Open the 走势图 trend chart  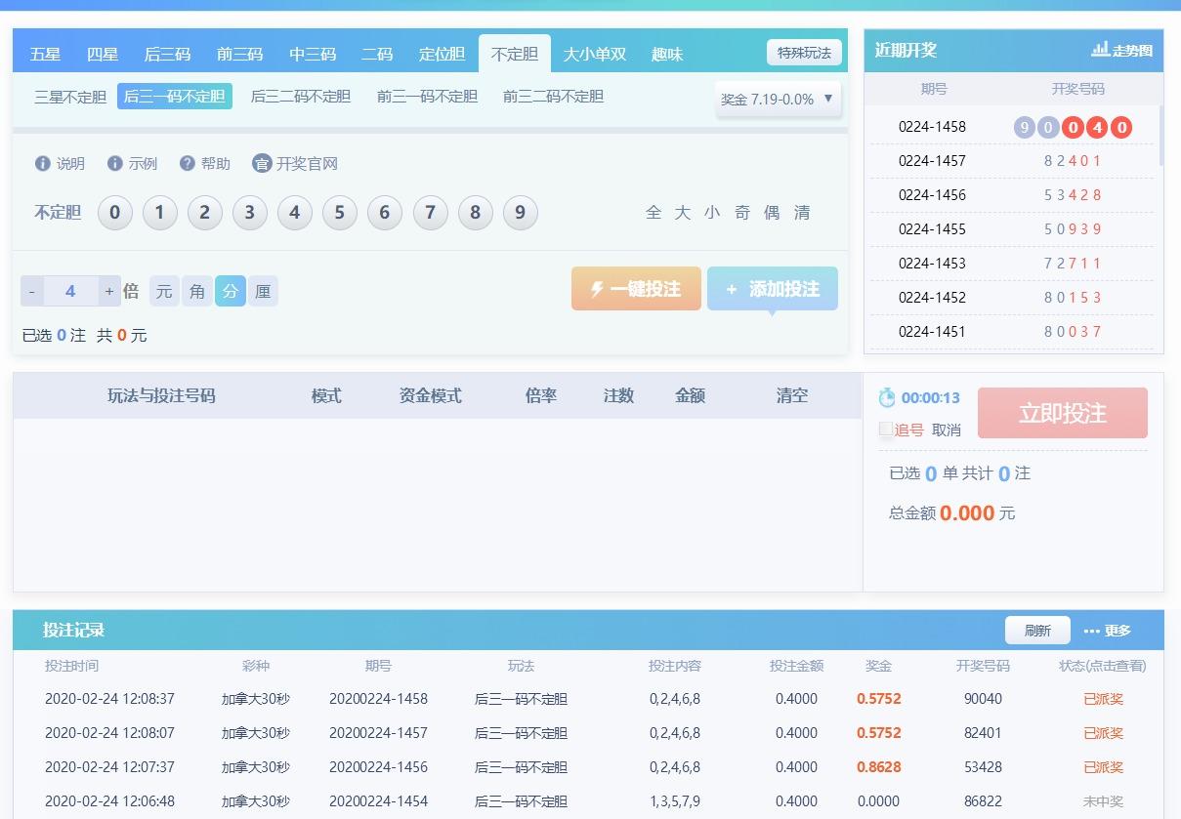(x=1121, y=50)
